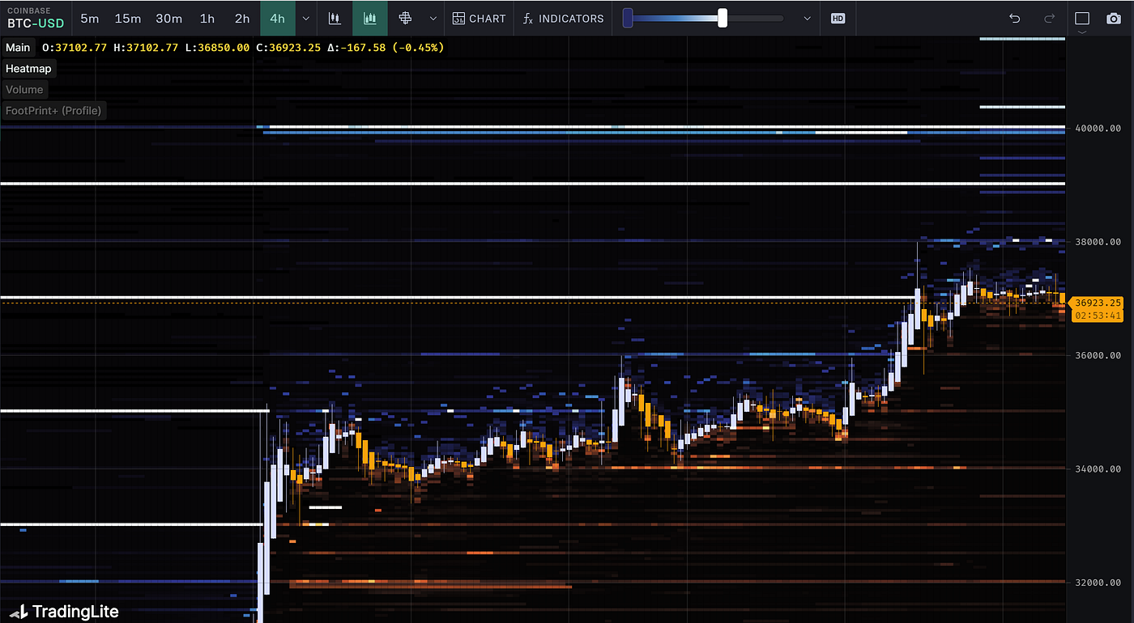This screenshot has height=623, width=1134.
Task: Click the 36000.00 price axis label
Action: tap(1098, 355)
